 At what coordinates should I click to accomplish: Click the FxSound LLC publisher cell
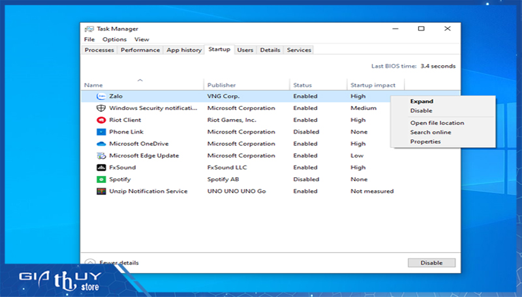tap(227, 167)
